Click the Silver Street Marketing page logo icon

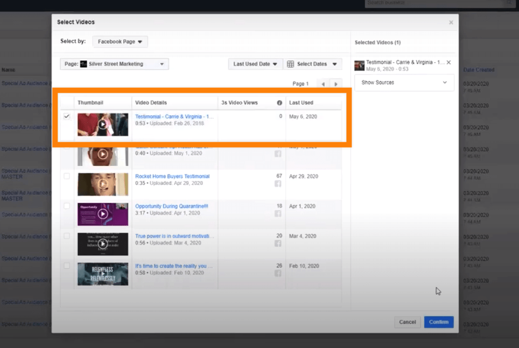click(x=83, y=64)
